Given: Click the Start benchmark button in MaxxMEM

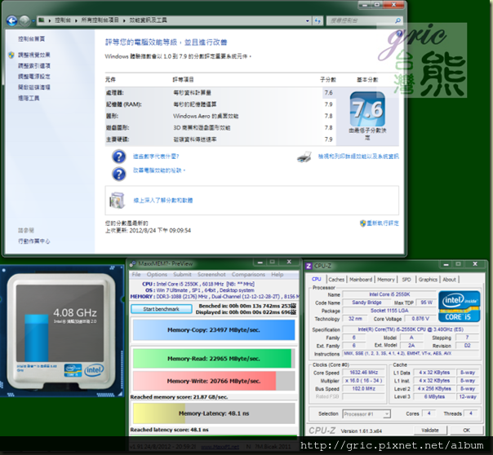Looking at the screenshot, I should tap(162, 309).
